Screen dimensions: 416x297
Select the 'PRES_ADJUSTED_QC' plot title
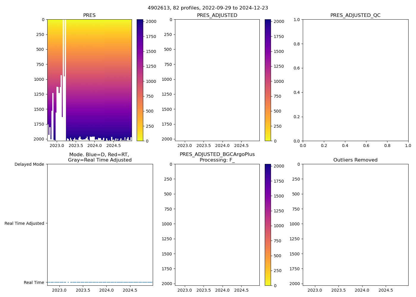(355, 15)
